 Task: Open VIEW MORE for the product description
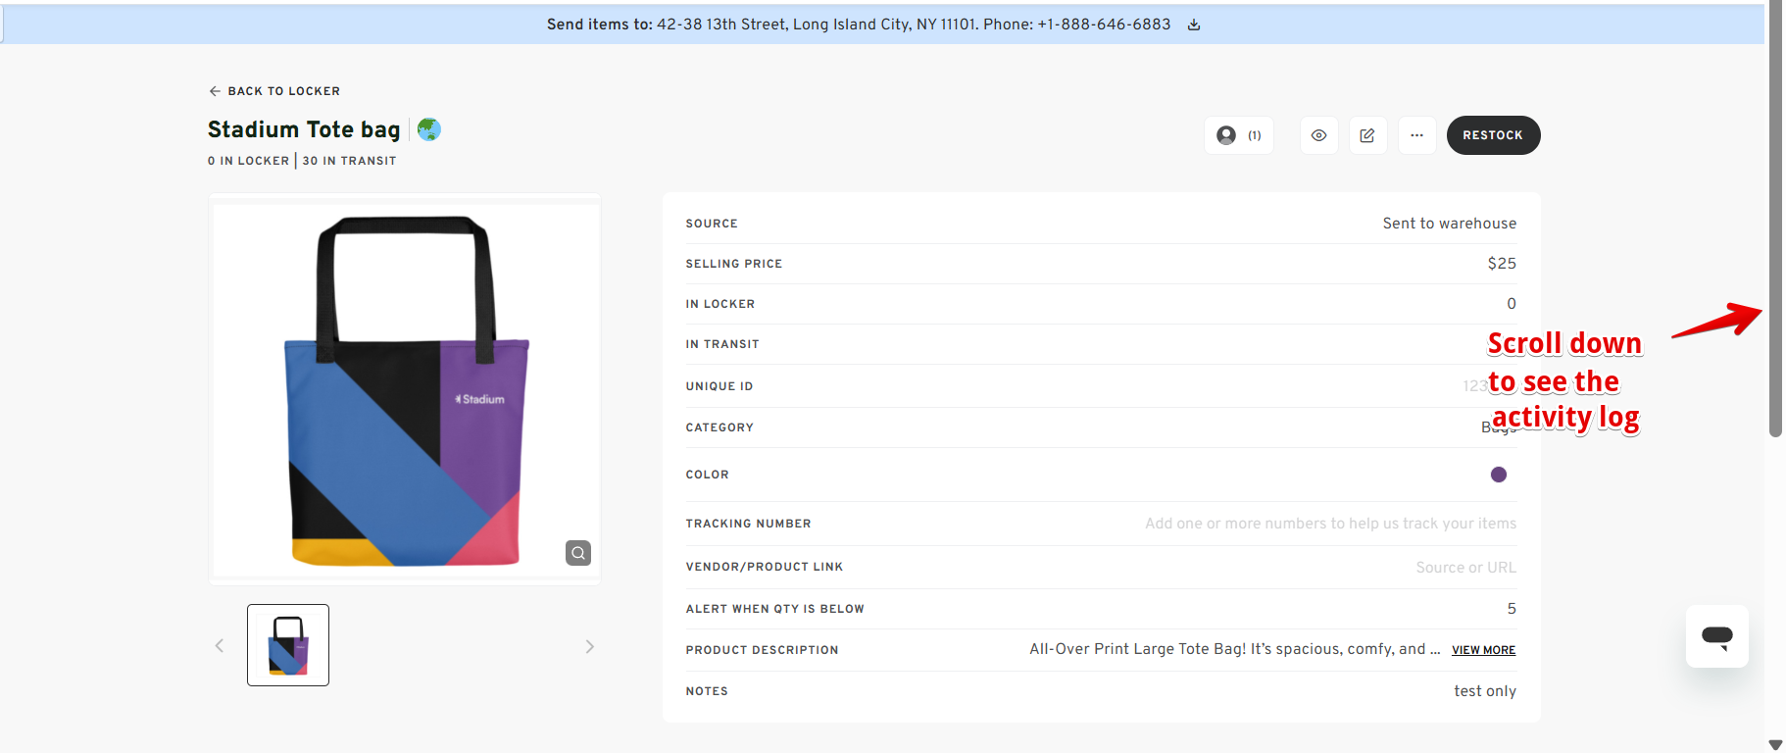1483,650
